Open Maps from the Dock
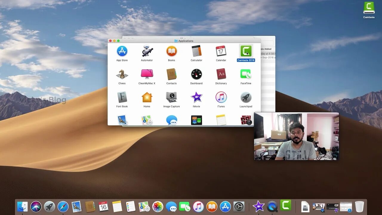 pyautogui.click(x=144, y=207)
